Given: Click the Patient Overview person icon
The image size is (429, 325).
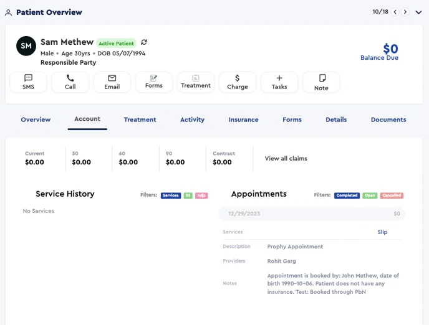Looking at the screenshot, I should 9,12.
